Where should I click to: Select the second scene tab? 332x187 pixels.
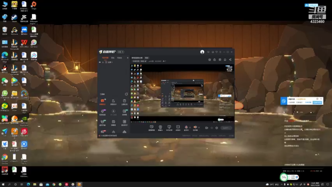click(113, 58)
